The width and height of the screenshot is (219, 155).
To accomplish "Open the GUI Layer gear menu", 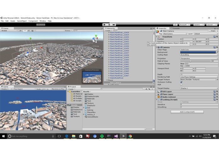I will 217,92.
